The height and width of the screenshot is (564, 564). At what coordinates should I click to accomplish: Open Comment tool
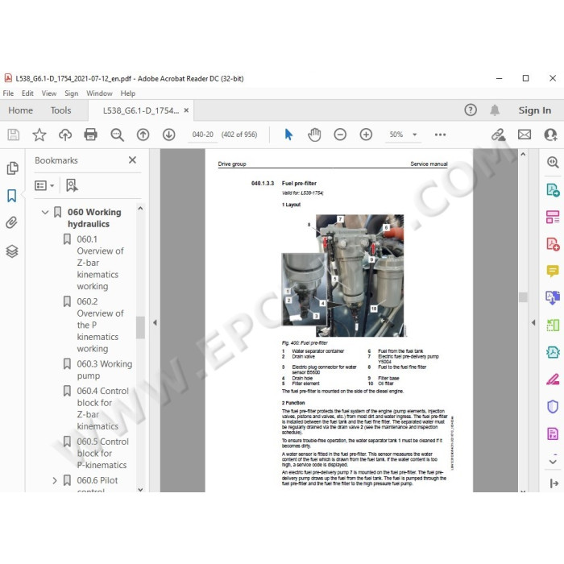[553, 271]
